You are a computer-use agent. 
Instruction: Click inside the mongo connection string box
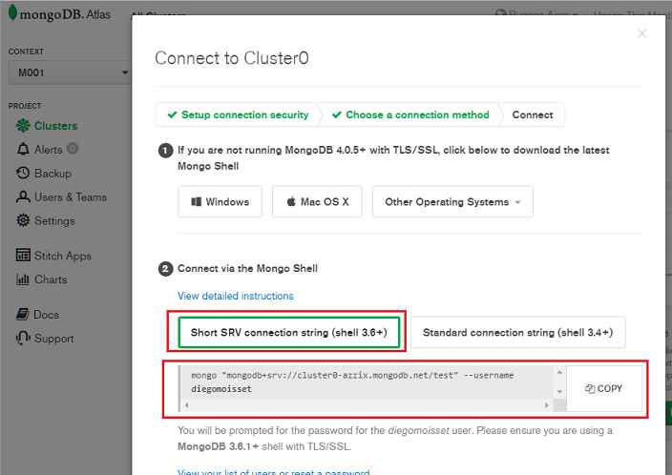[x=367, y=382]
